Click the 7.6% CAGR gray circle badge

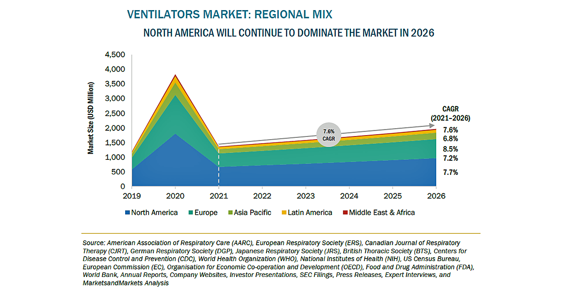click(x=329, y=135)
